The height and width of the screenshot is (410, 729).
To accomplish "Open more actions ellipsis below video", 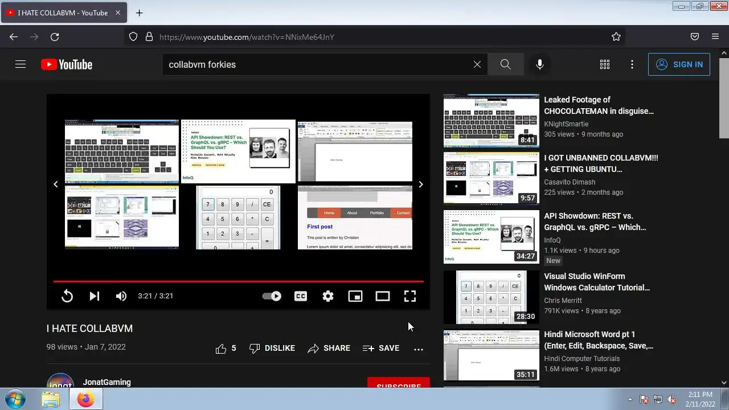I will pos(419,349).
